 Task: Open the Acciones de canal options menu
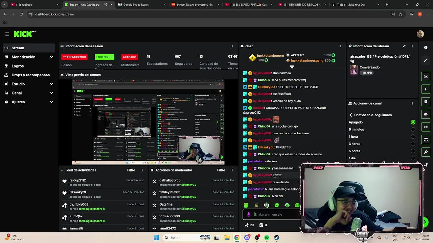tap(412, 103)
